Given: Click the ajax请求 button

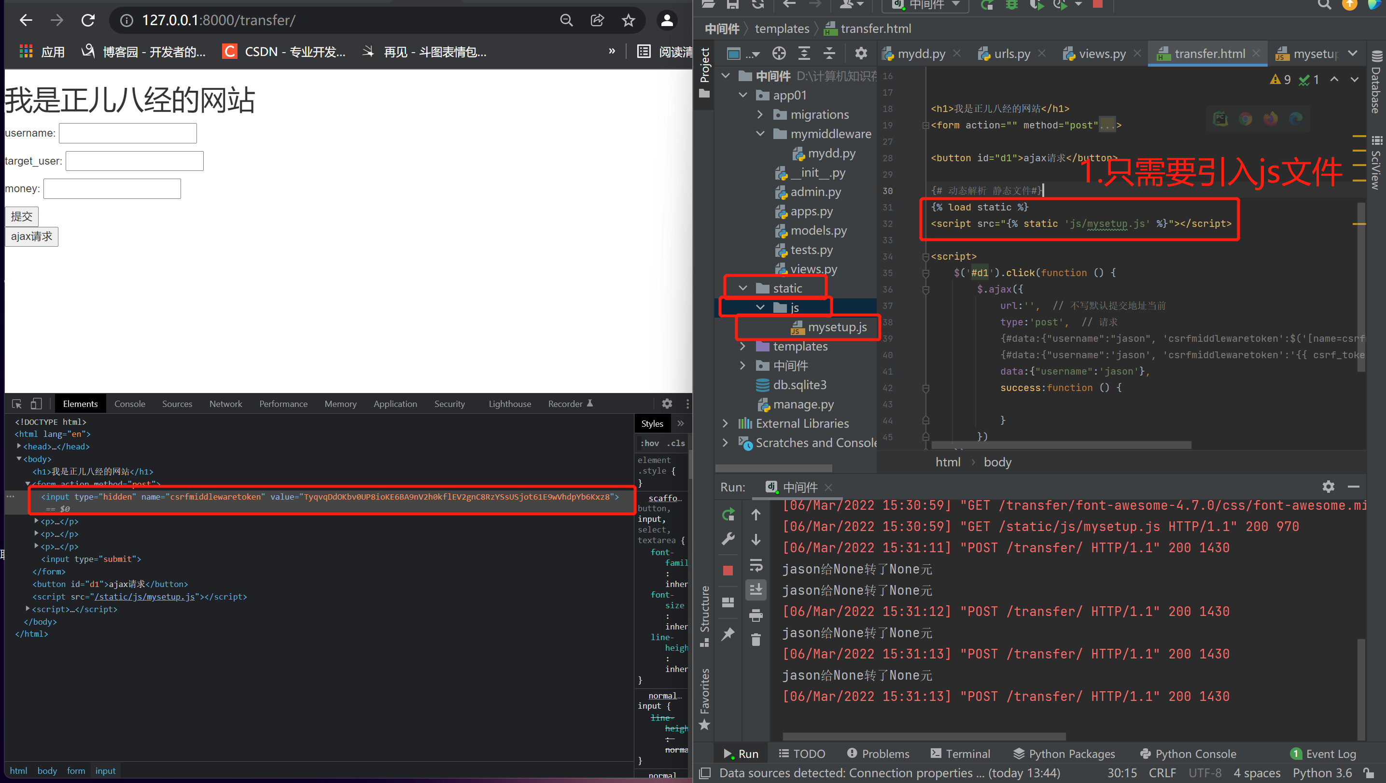Looking at the screenshot, I should tap(32, 237).
